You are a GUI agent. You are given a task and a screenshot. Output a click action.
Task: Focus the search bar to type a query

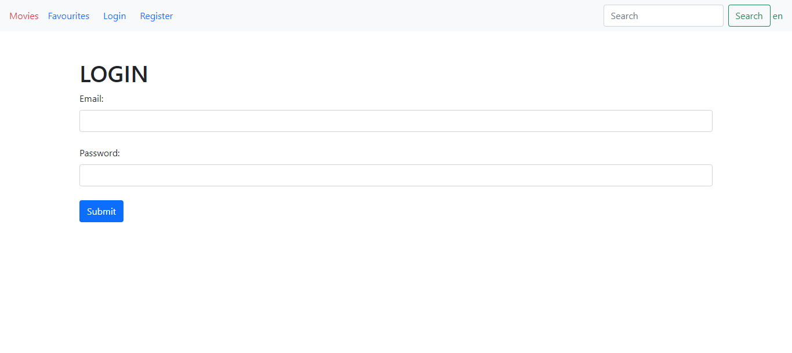pyautogui.click(x=663, y=16)
